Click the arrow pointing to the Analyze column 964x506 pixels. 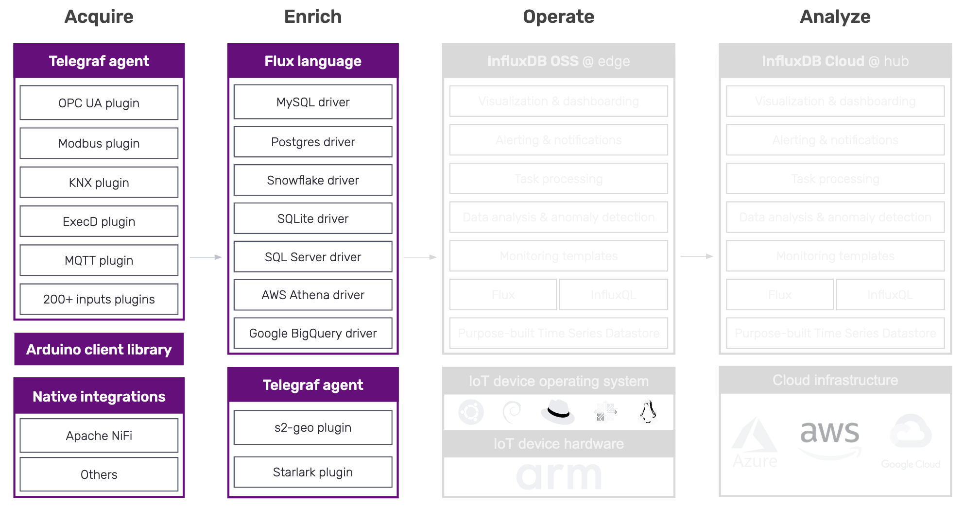(x=697, y=256)
